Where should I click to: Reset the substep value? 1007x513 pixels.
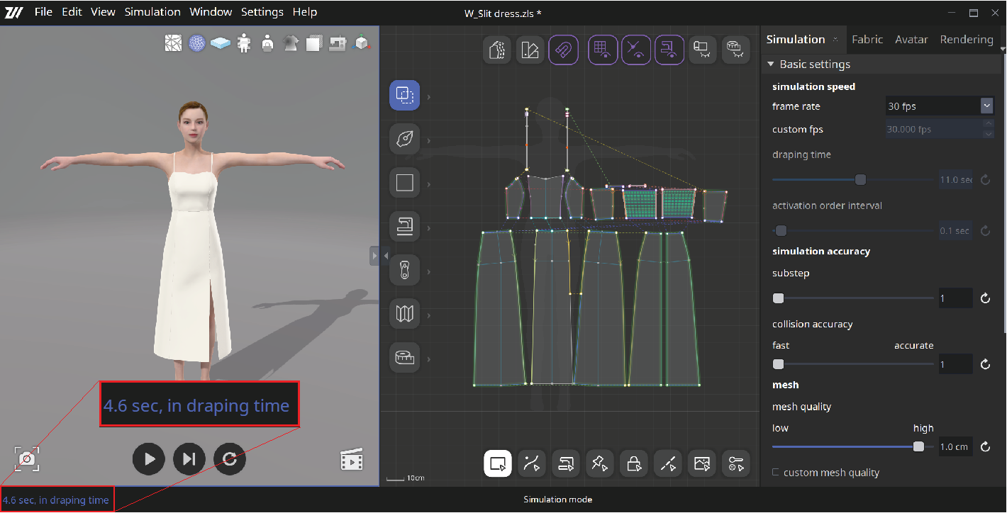click(985, 299)
